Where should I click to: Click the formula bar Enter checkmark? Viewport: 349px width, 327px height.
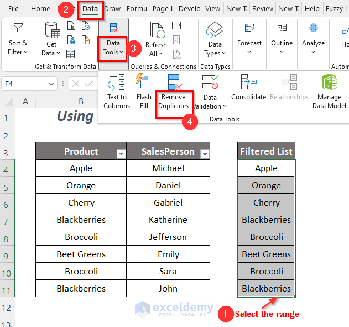[x=89, y=84]
